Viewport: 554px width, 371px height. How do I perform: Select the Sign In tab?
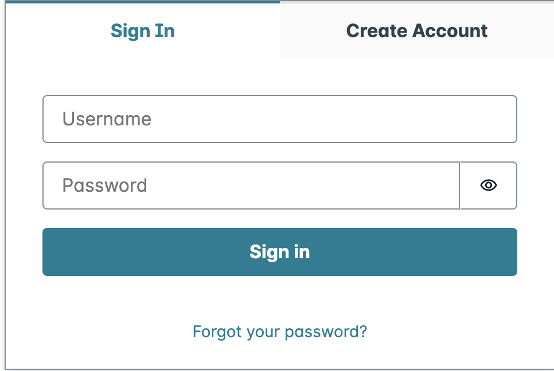(x=142, y=31)
